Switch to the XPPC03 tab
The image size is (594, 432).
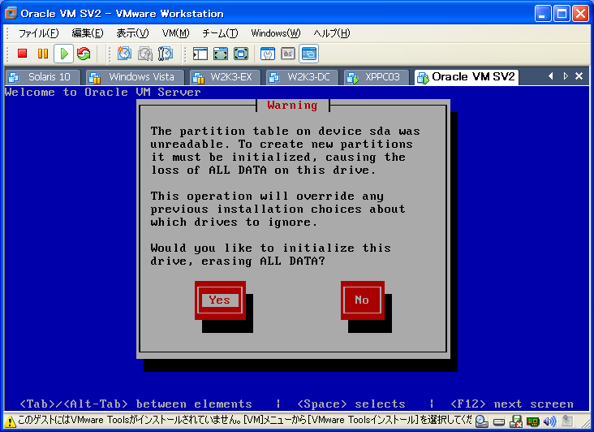[x=377, y=77]
